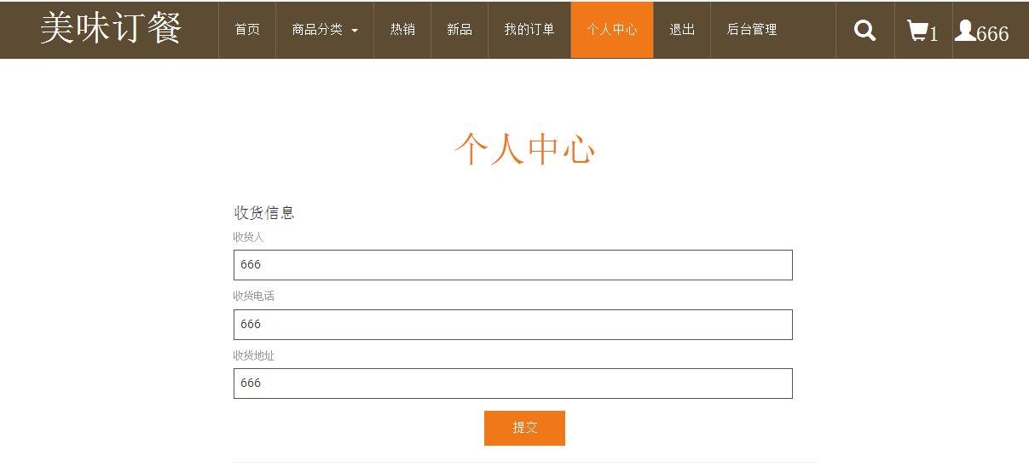The height and width of the screenshot is (473, 1029).
Task: Go to 我的订单 page
Action: click(529, 30)
